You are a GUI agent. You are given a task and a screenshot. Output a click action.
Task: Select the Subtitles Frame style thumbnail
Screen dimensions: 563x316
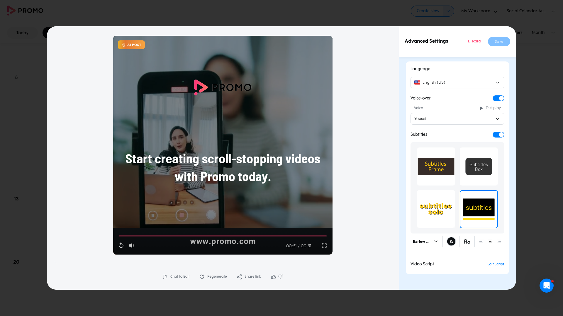click(x=436, y=166)
